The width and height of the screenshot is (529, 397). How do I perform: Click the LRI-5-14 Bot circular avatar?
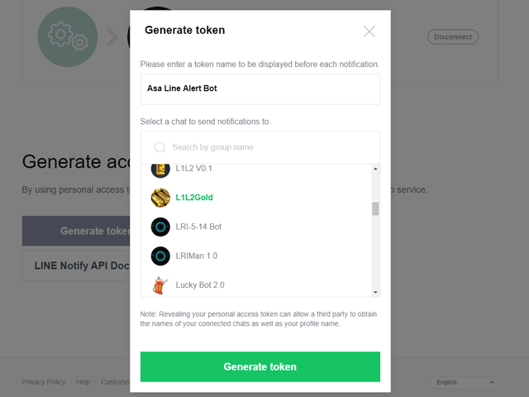coord(160,227)
